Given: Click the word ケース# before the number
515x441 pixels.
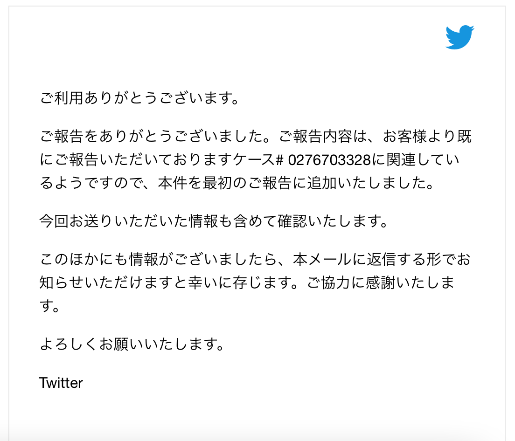Looking at the screenshot, I should click(258, 160).
